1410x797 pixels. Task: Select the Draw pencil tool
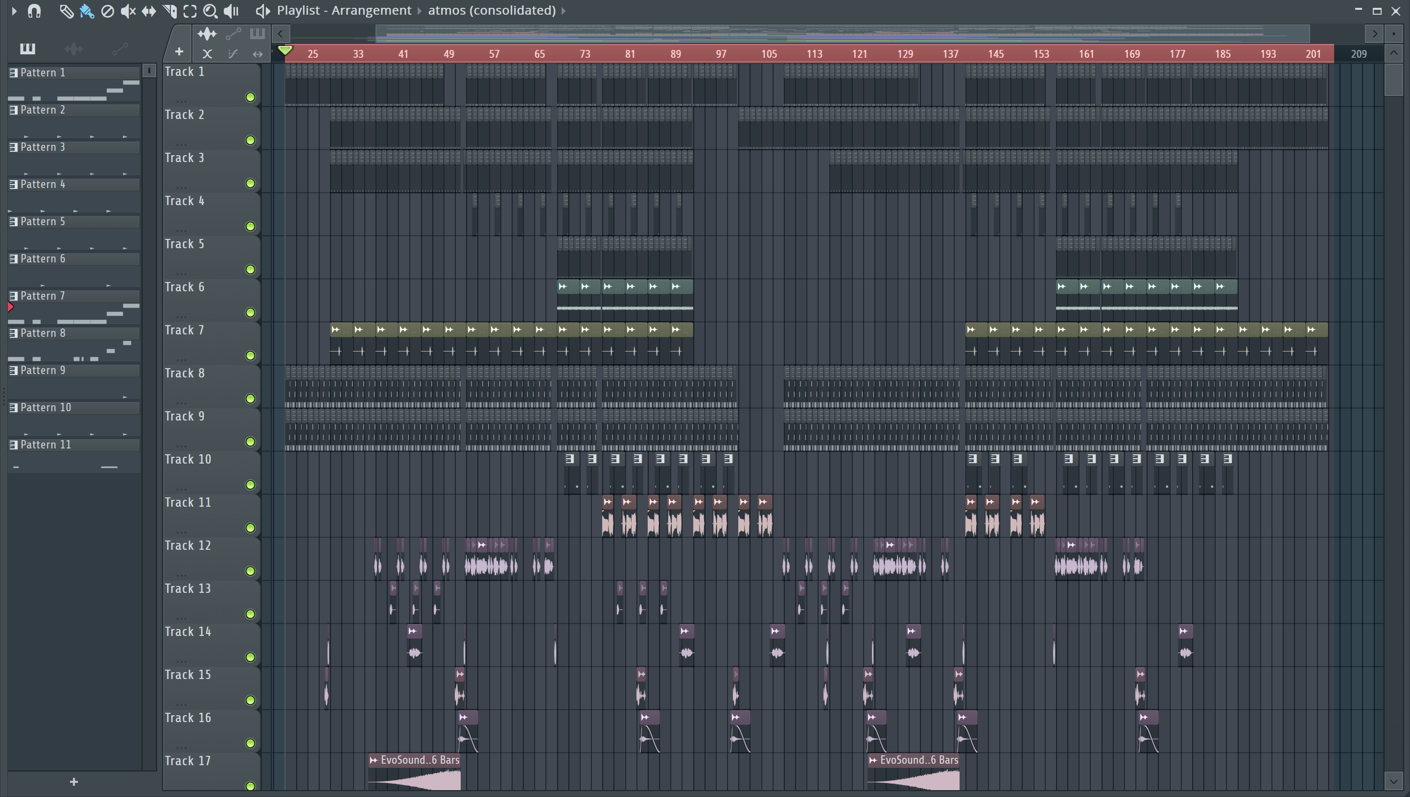click(x=66, y=11)
